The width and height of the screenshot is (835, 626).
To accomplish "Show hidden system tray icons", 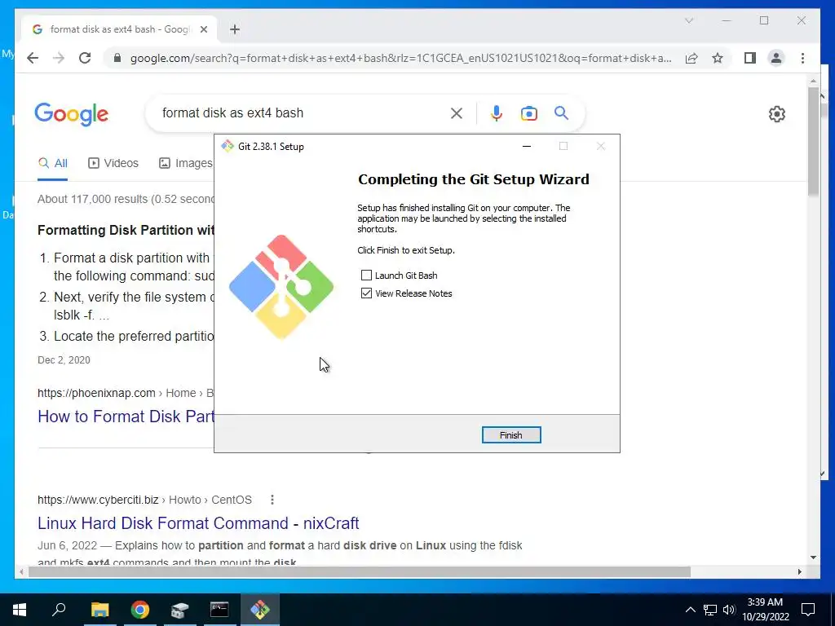I will click(690, 610).
